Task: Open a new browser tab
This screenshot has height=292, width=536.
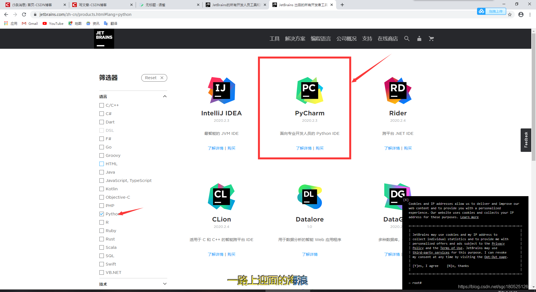Action: click(342, 5)
